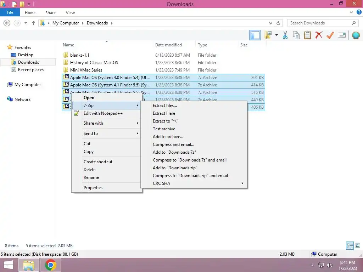Click the orange checkmark Properties toolbar icon
Image resolution: width=363 pixels, height=272 pixels.
click(330, 35)
